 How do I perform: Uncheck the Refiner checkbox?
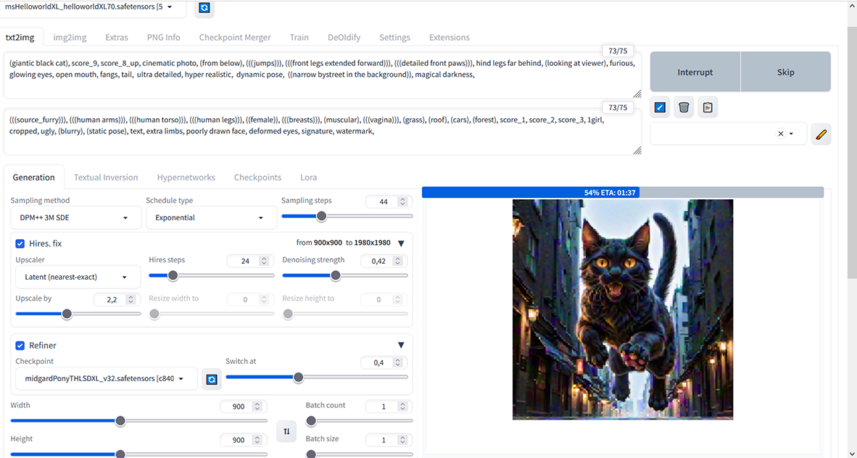pos(20,346)
